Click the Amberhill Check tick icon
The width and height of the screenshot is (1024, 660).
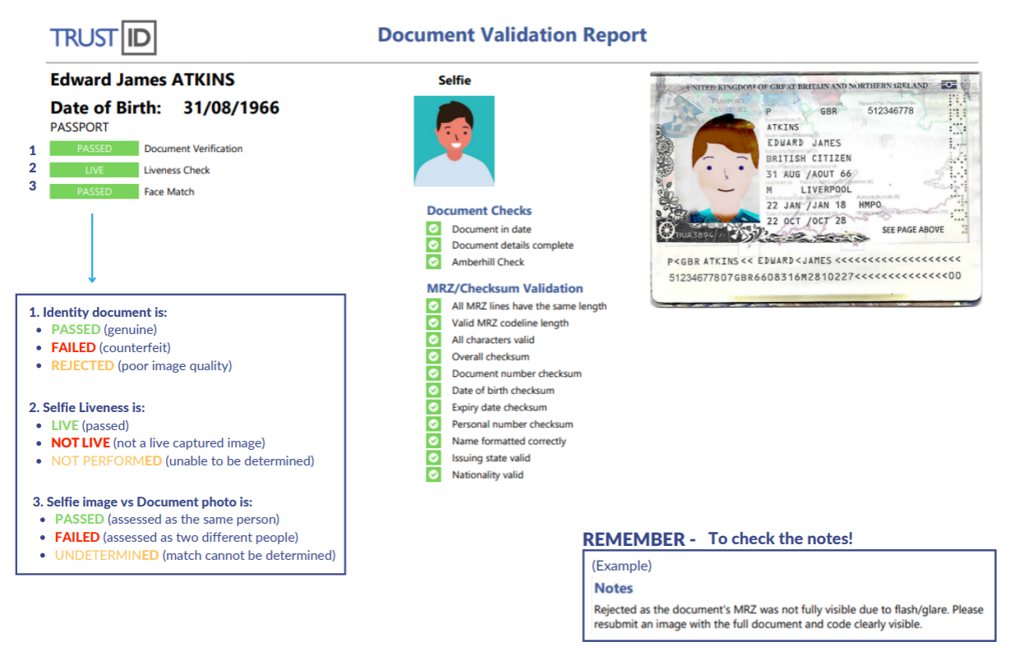click(434, 262)
